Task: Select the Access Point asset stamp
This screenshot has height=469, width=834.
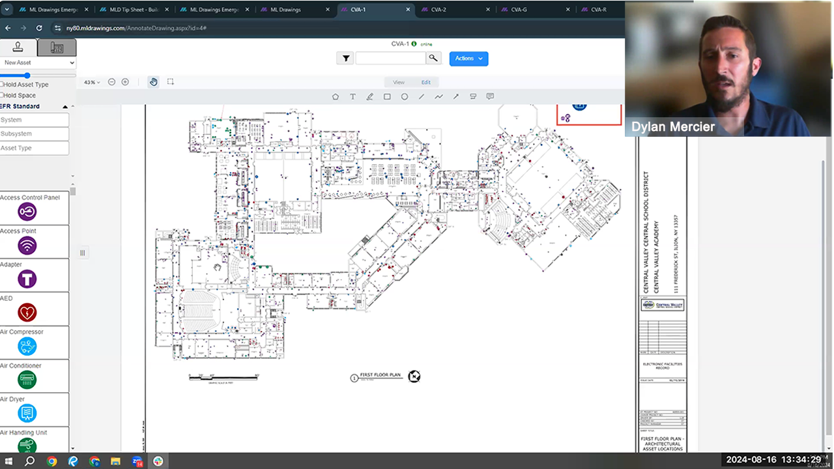Action: tap(27, 246)
